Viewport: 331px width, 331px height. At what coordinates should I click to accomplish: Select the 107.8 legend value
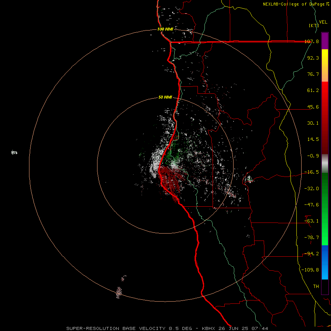[x=312, y=41]
